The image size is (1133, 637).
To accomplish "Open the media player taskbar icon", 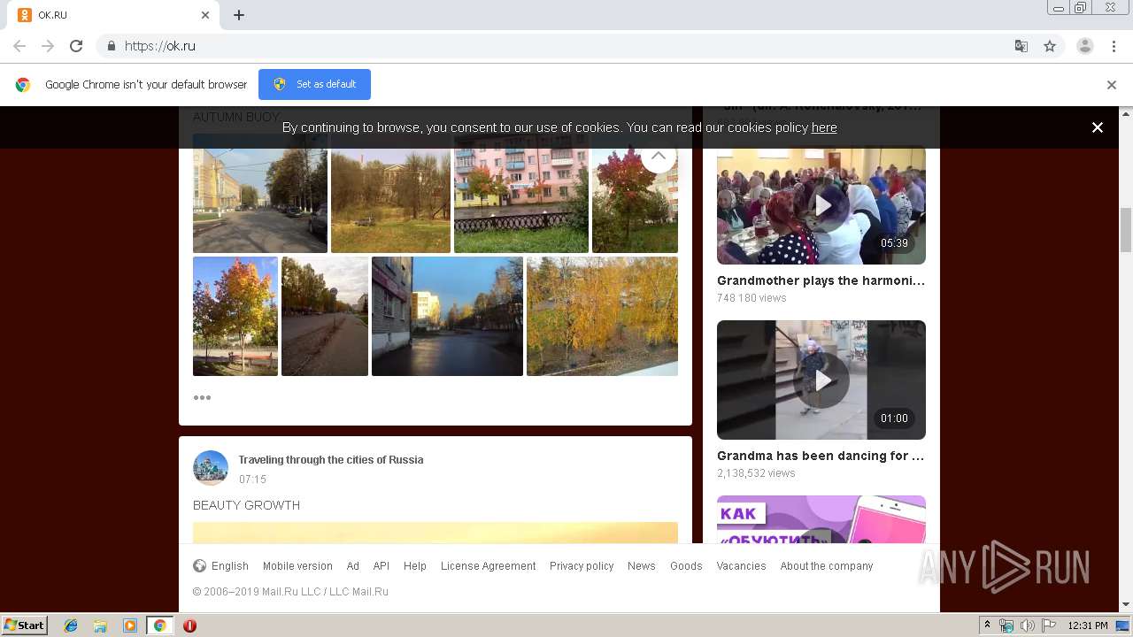I will pos(130,625).
